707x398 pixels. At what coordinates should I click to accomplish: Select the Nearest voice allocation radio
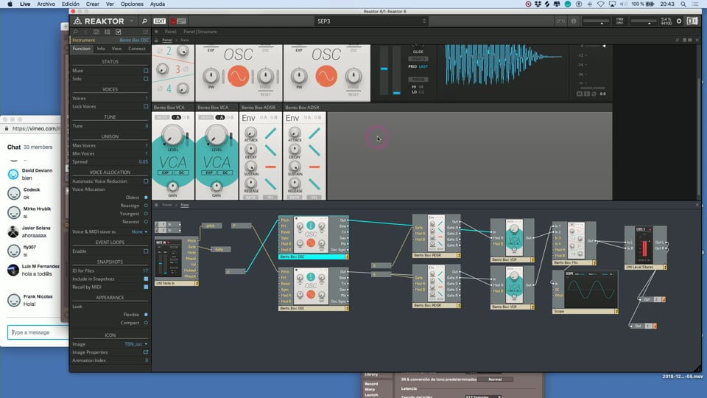tap(146, 222)
